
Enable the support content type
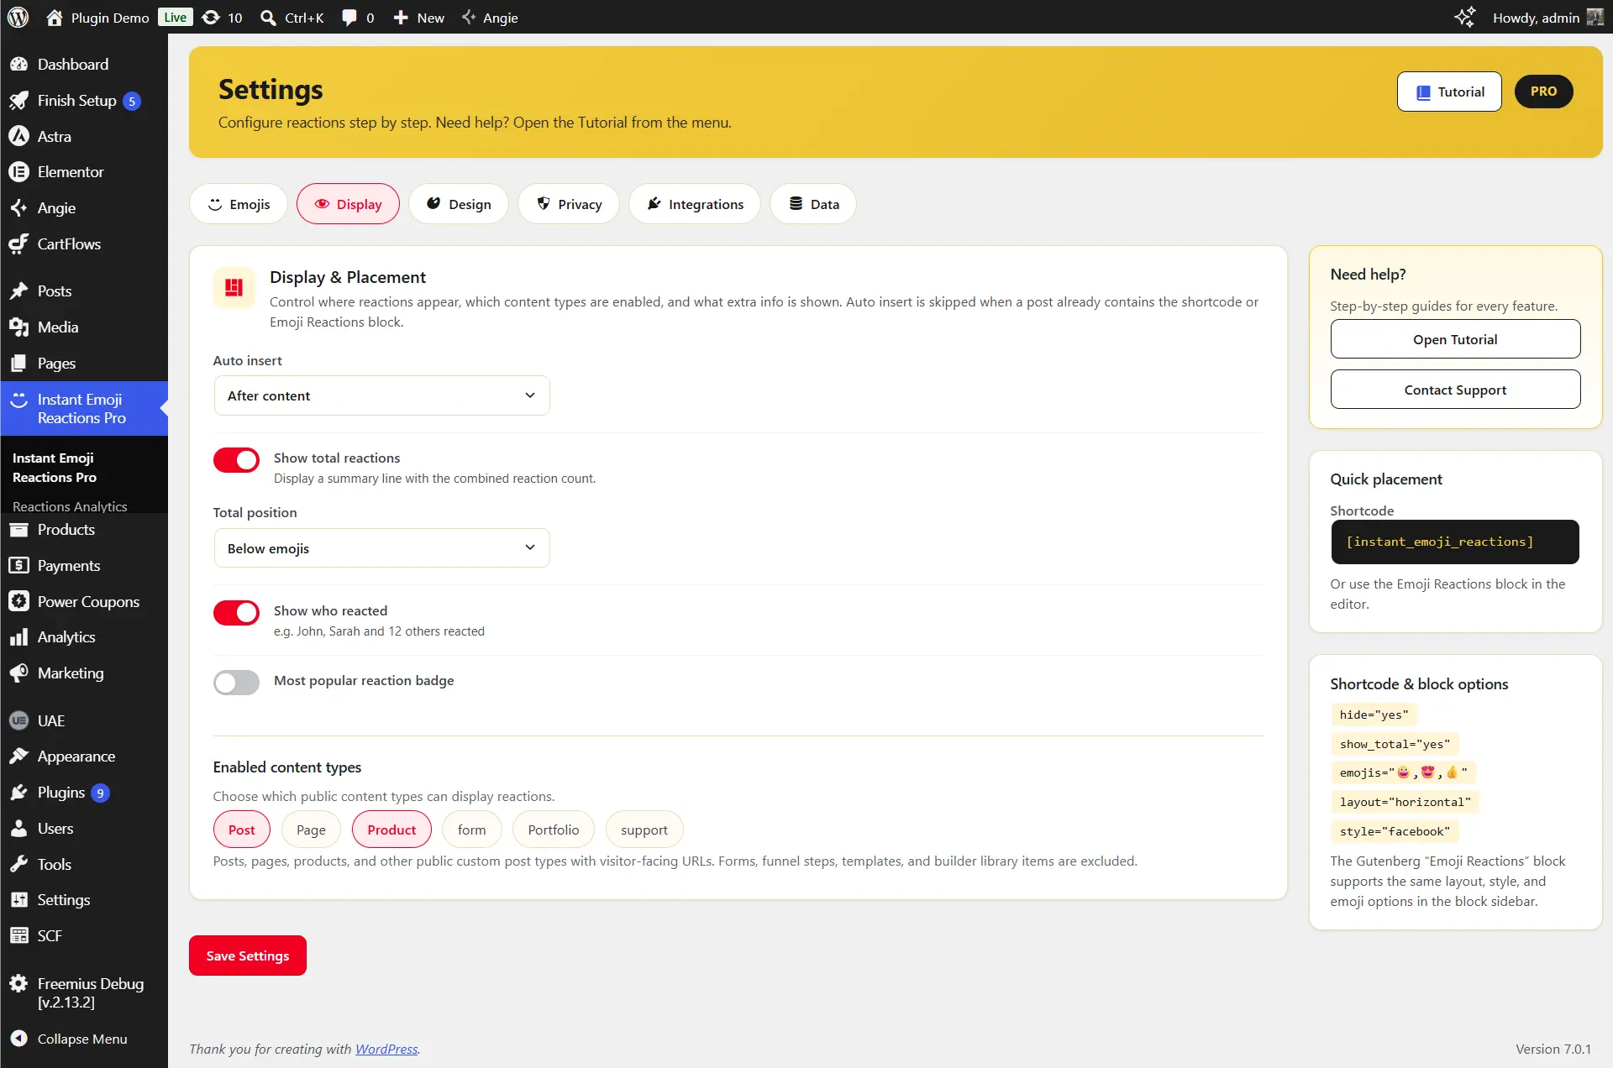644,830
